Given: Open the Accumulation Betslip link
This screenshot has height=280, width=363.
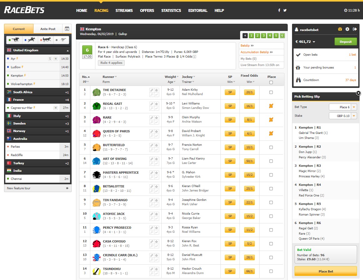Looking at the screenshot, I should 256,52.
